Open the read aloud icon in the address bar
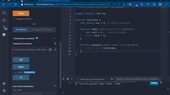 114,4
